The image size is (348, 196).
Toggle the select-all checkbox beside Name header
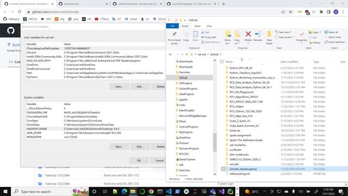pos(222,62)
